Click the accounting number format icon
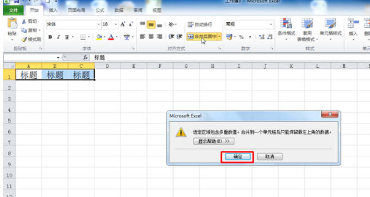 pos(229,36)
